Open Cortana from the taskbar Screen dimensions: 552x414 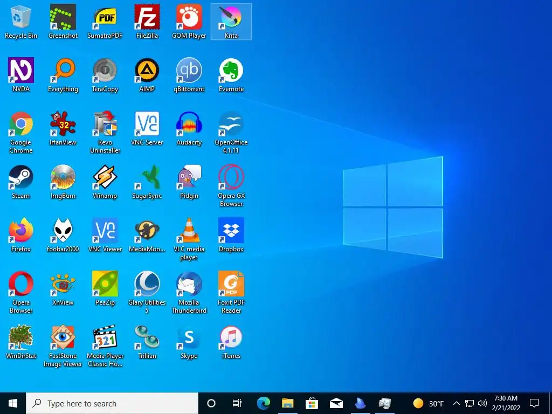tap(211, 403)
